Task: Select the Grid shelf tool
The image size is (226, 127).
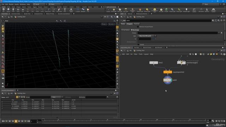Action: (23, 10)
